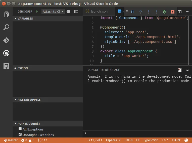Click the DÉBOGUER panel title

[25, 12]
